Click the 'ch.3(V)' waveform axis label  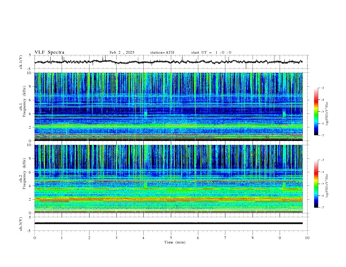click(21, 224)
